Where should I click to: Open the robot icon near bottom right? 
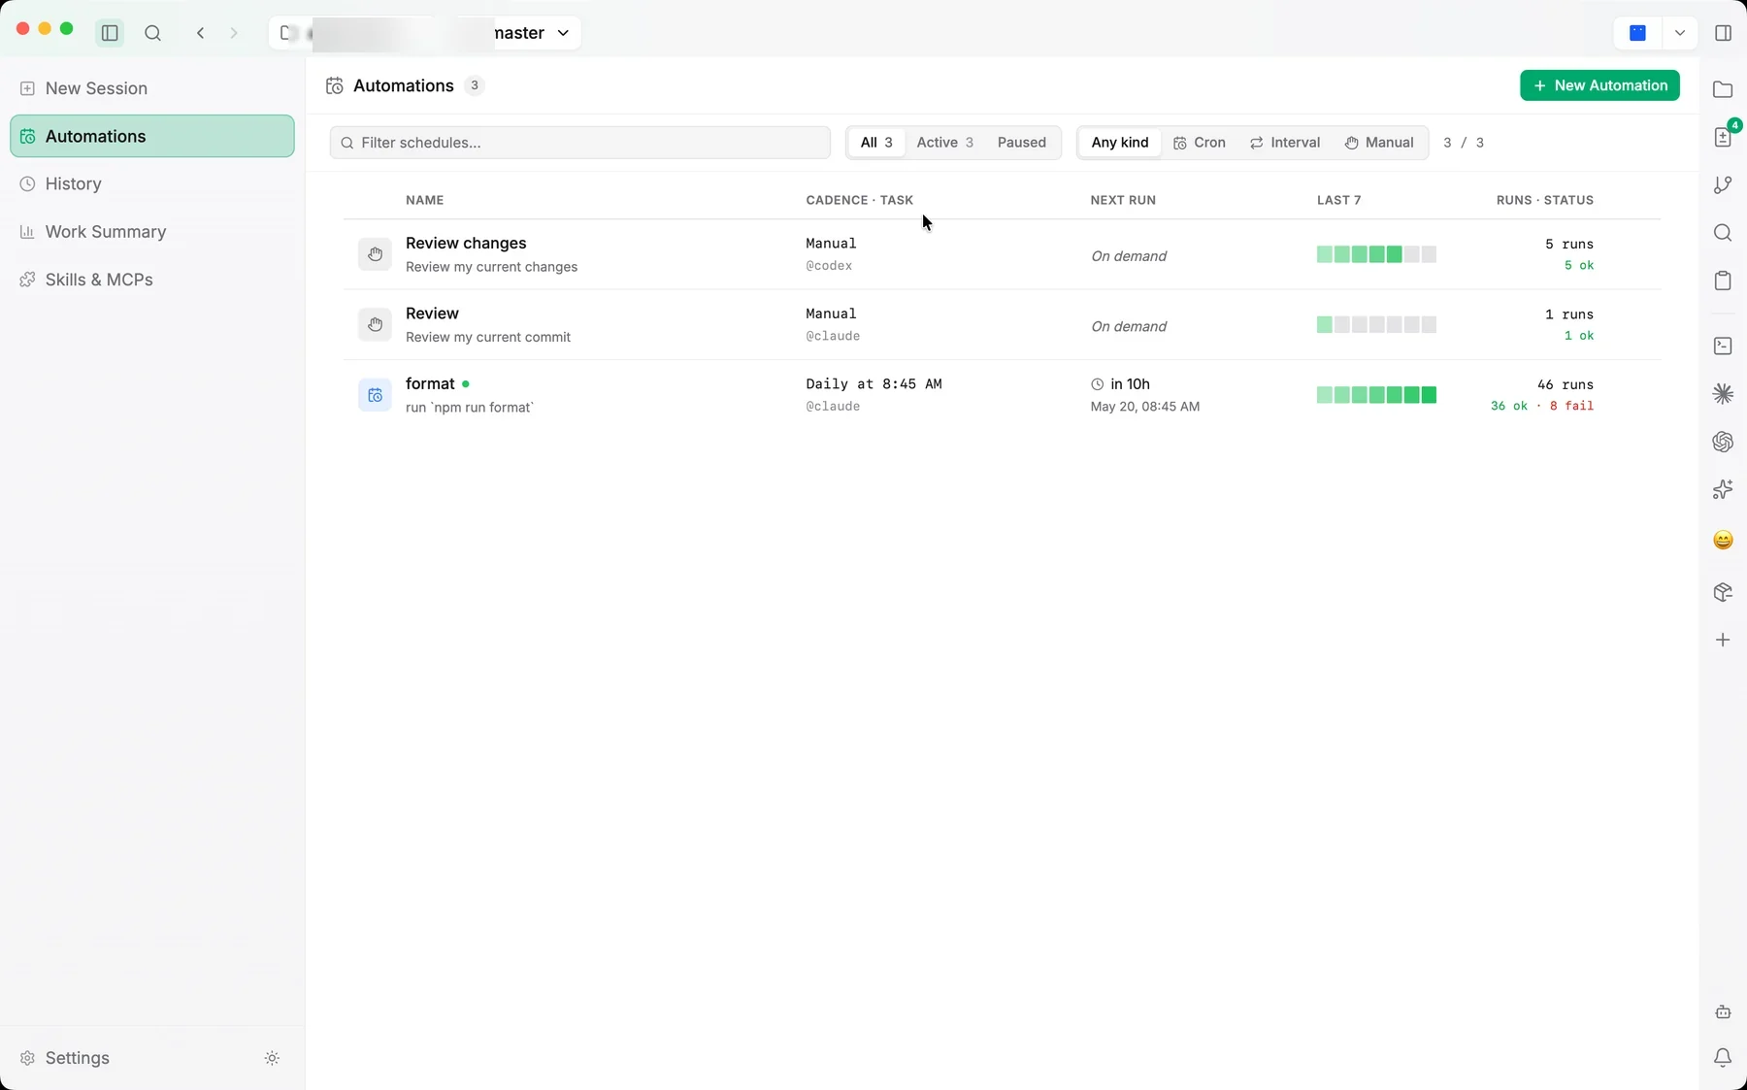click(x=1723, y=1011)
